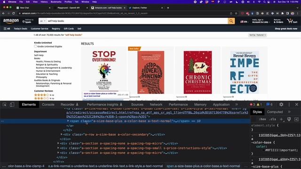Select the a.a-link-normal breadcrumb in the DOM path
This screenshot has width=301, height=169.
tap(105, 166)
